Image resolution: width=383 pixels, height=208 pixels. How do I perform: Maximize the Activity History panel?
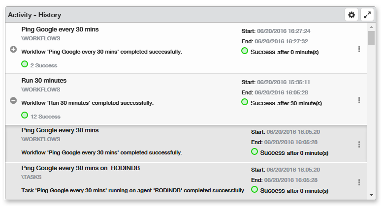coord(367,15)
